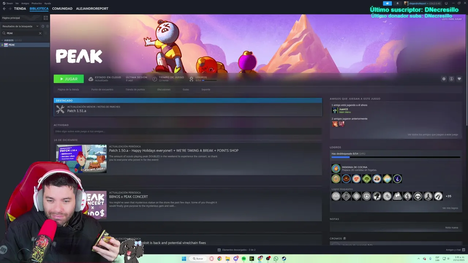Add PEAK to favorites heart icon

pos(459,79)
